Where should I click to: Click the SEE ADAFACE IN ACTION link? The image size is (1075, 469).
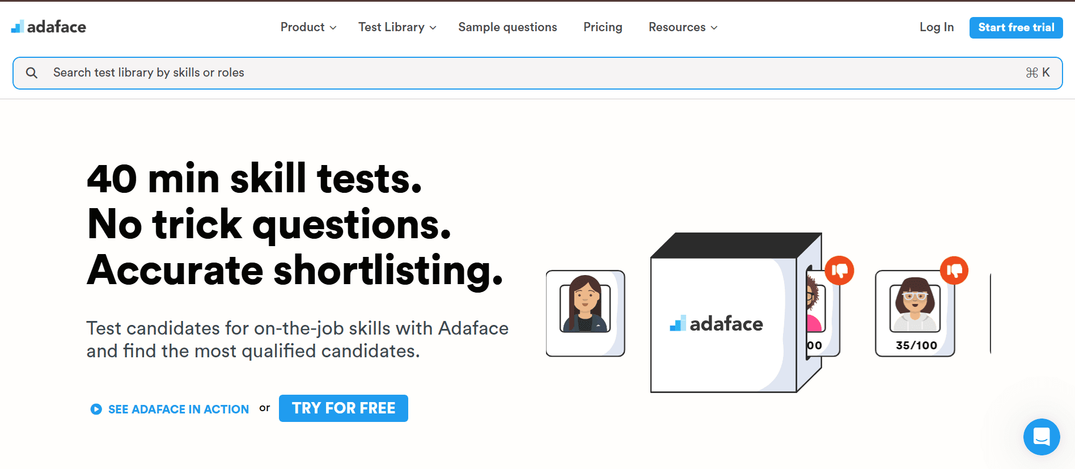point(178,409)
